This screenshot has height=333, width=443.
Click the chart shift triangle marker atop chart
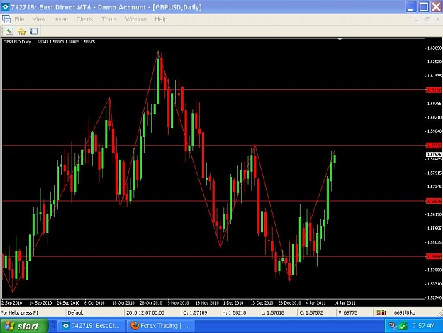340,40
